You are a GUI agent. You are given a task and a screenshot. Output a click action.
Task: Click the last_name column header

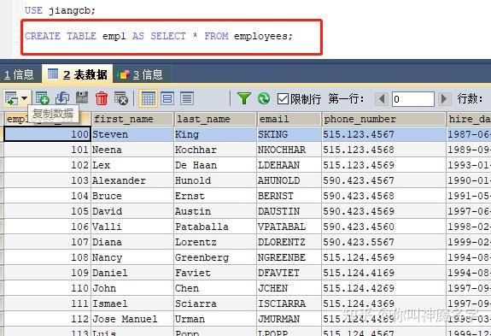215,119
